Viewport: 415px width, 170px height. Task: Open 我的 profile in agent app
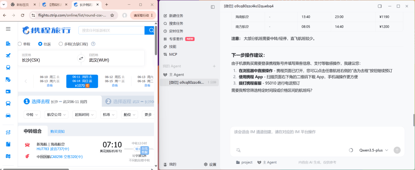pos(170,164)
